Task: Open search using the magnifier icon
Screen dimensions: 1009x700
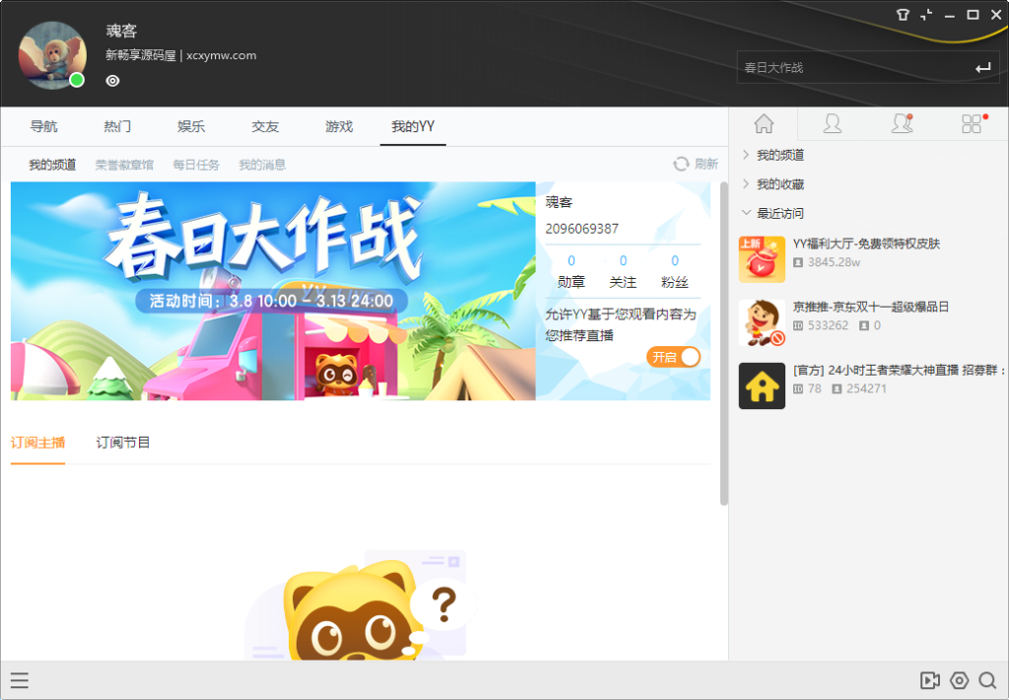Action: (x=987, y=680)
